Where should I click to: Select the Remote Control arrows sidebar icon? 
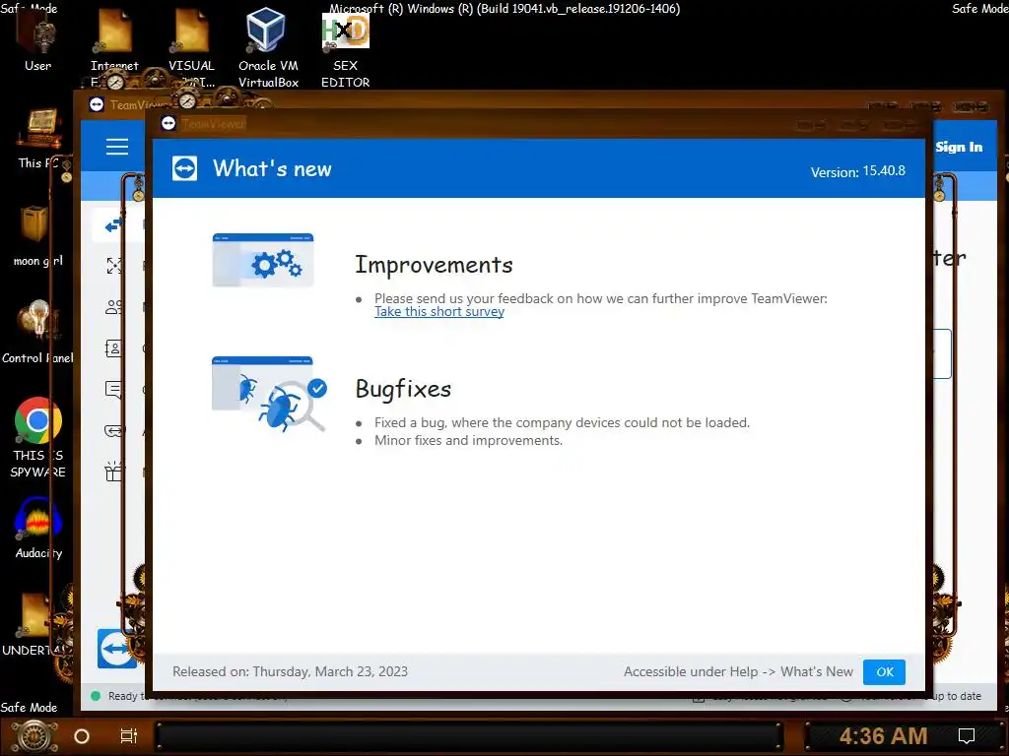pyautogui.click(x=113, y=225)
